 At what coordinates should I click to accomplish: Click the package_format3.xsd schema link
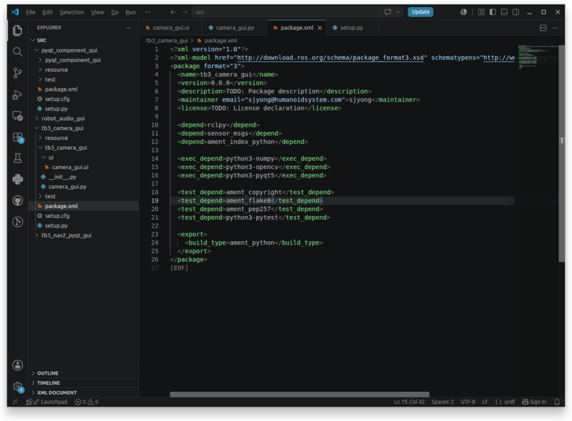coord(331,58)
